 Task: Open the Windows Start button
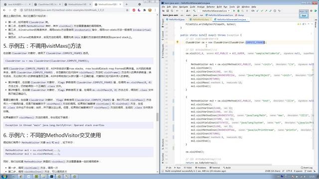[4, 177]
